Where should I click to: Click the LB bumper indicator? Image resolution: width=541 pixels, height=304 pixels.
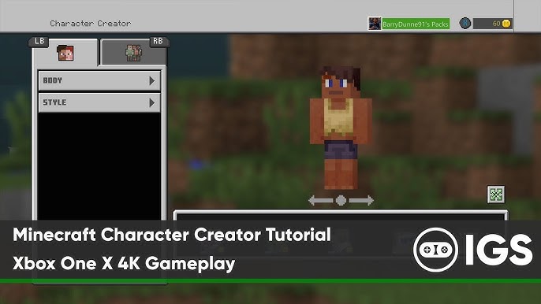pyautogui.click(x=39, y=42)
